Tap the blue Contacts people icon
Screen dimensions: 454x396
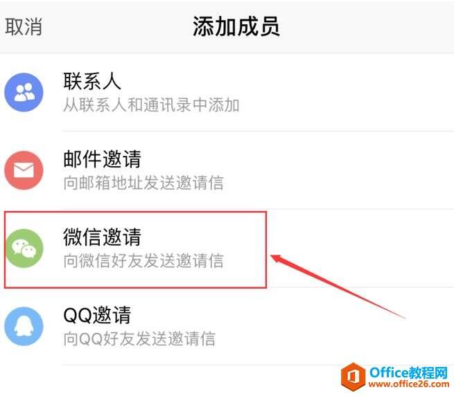click(24, 92)
